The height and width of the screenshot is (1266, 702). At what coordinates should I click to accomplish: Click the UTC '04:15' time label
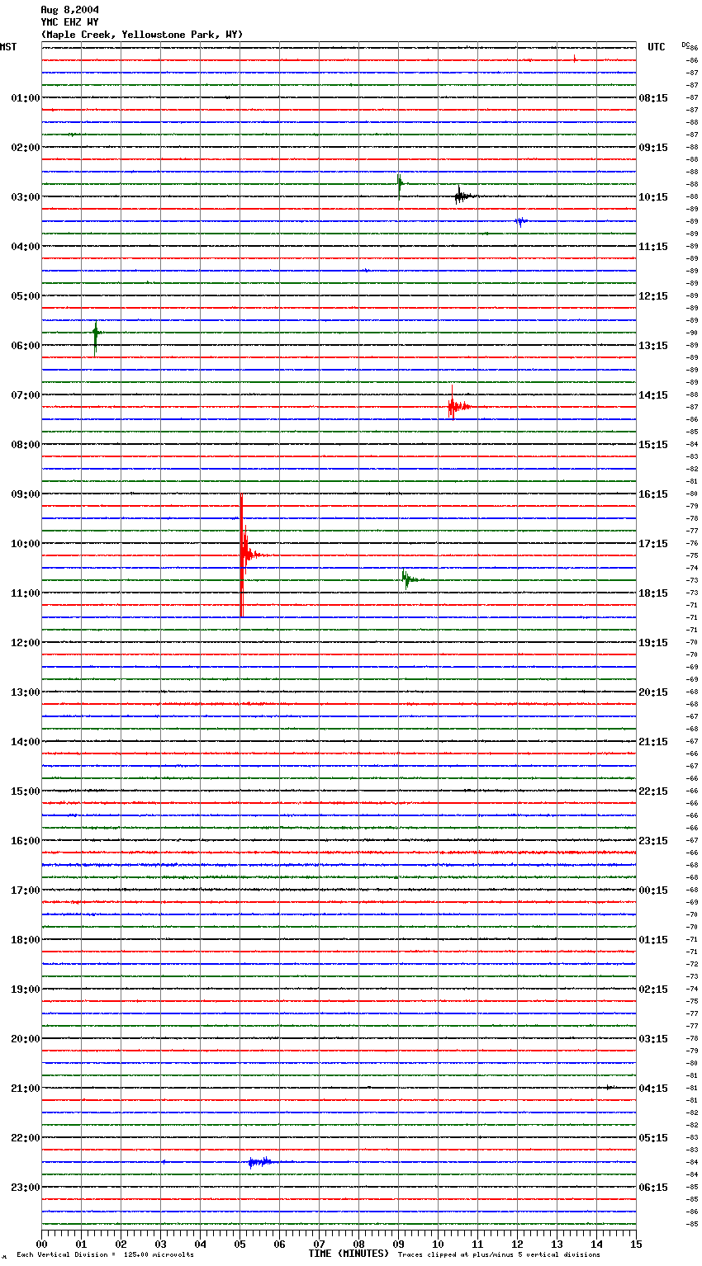point(653,1089)
